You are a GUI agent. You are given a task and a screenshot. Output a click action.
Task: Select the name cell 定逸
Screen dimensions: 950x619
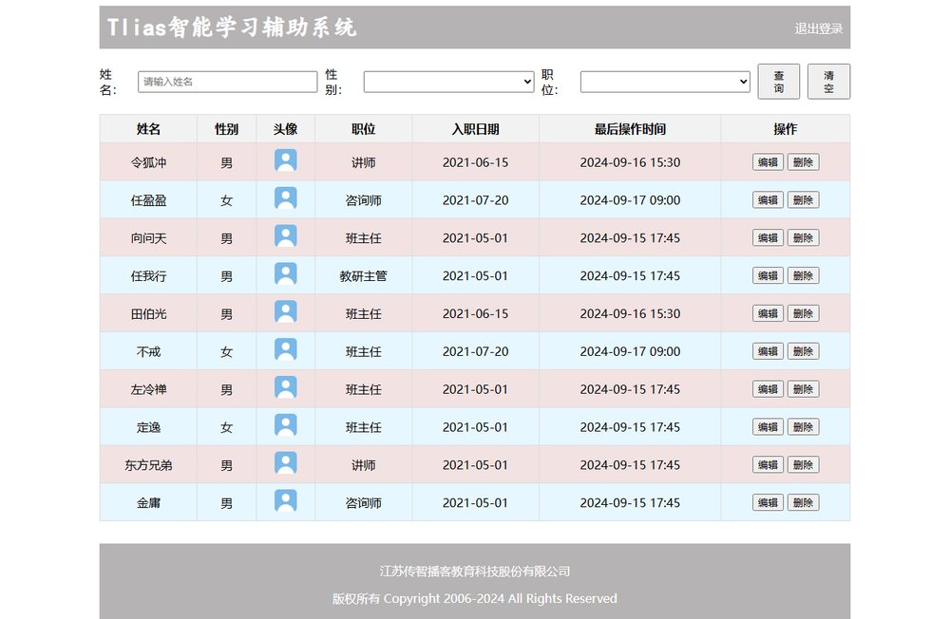148,427
